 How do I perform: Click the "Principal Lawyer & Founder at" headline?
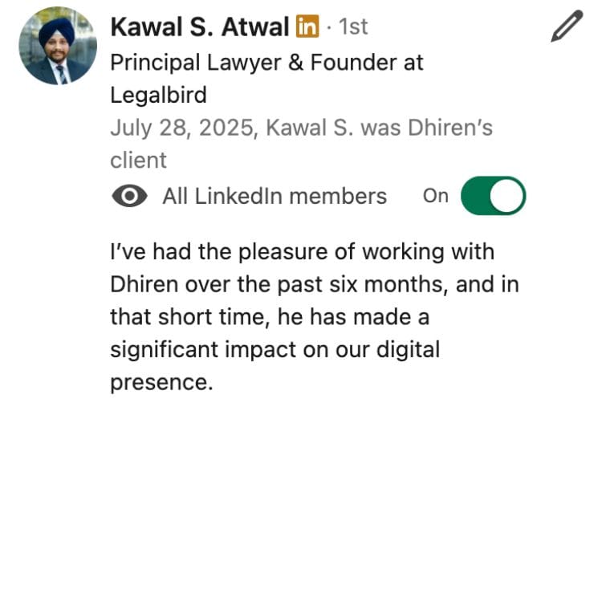266,62
